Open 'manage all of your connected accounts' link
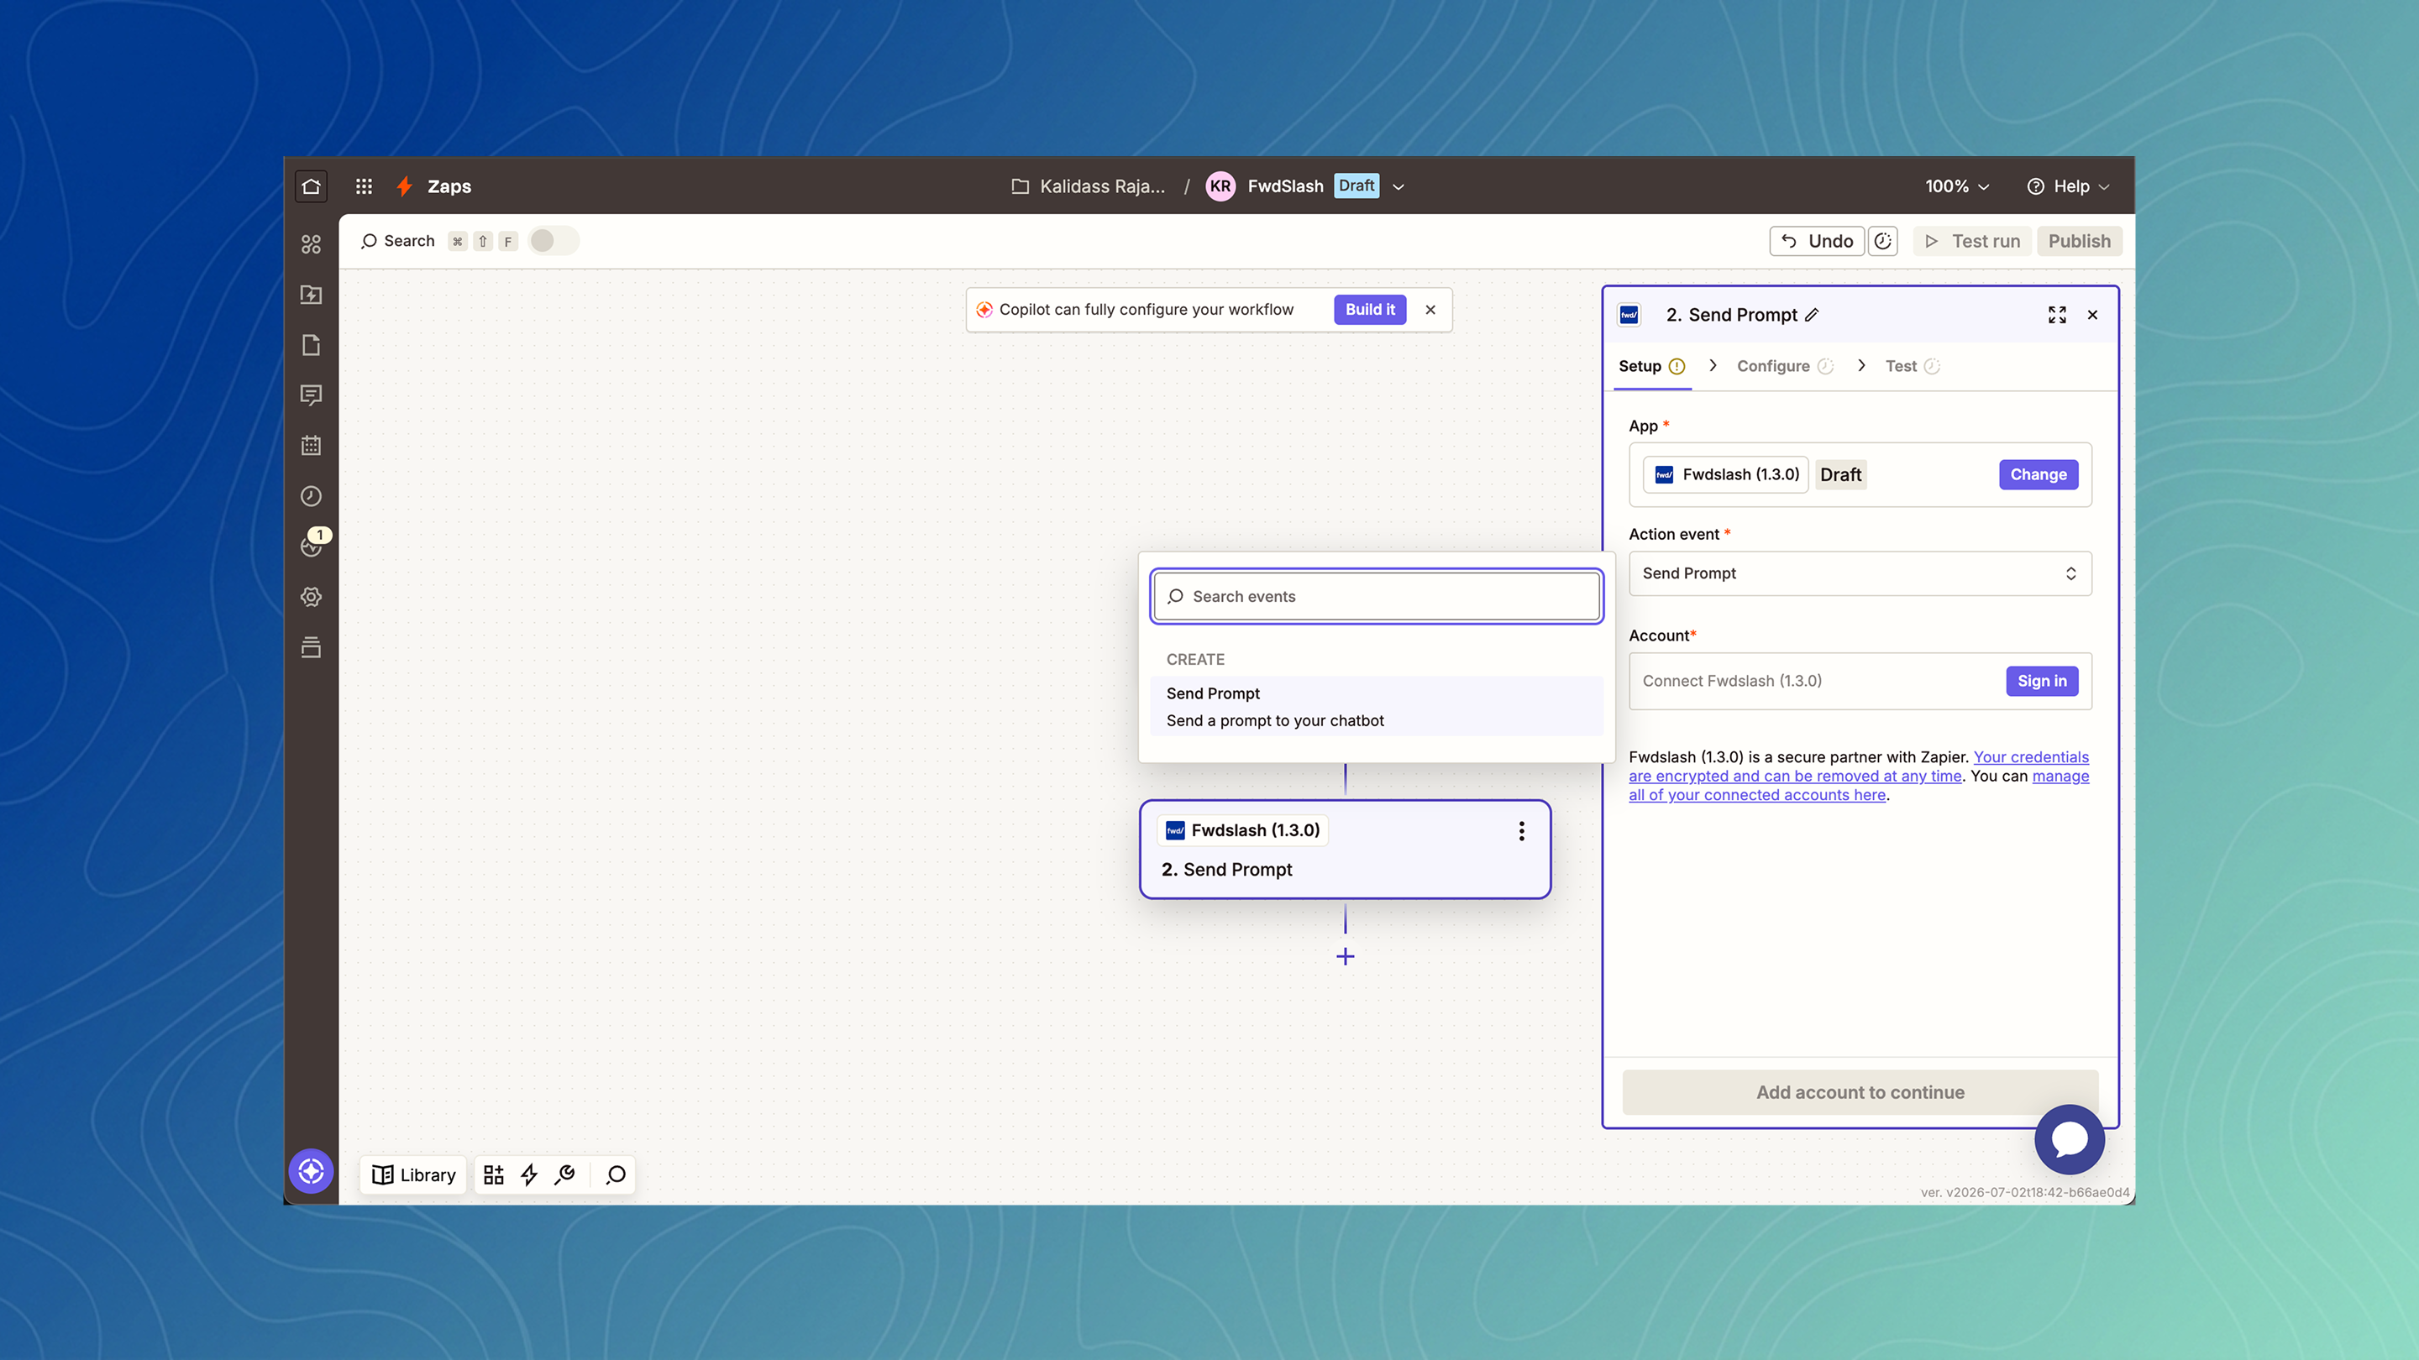2419x1360 pixels. pos(1860,786)
